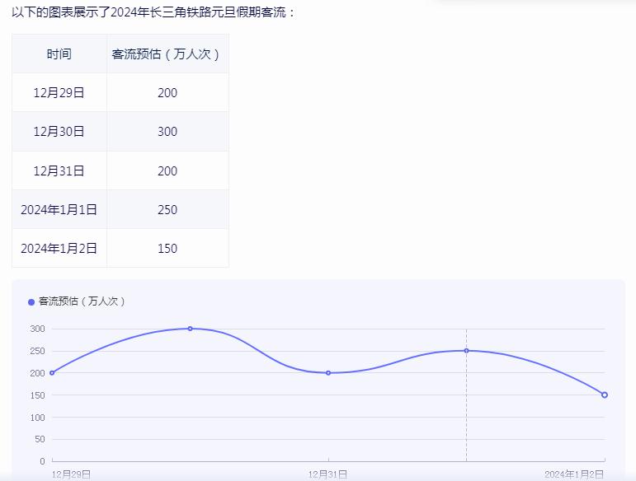Click the 2024年1月2日 x-axis label

pyautogui.click(x=574, y=474)
